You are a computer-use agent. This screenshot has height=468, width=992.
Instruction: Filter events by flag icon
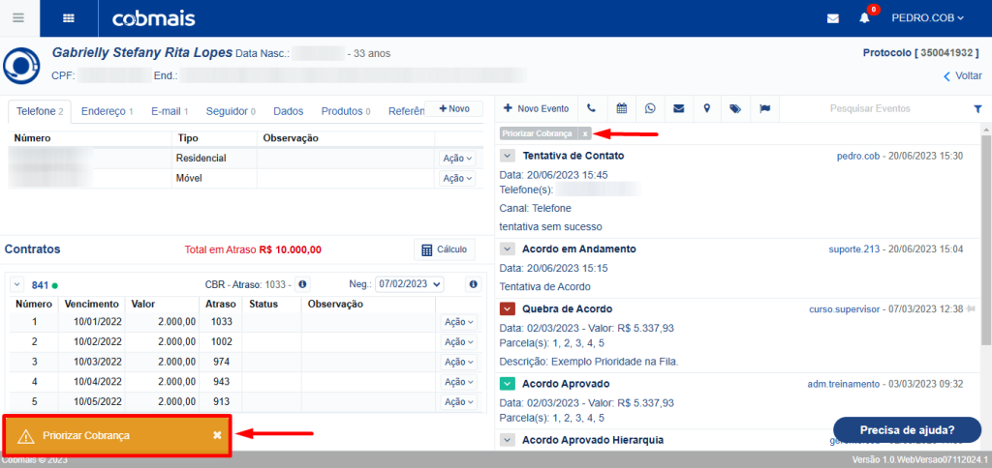[764, 108]
